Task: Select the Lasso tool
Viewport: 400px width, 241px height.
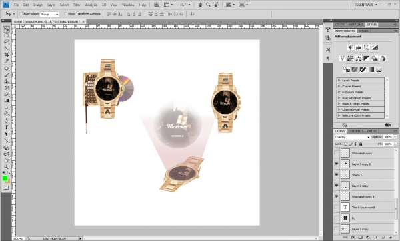Action: pyautogui.click(x=7, y=42)
